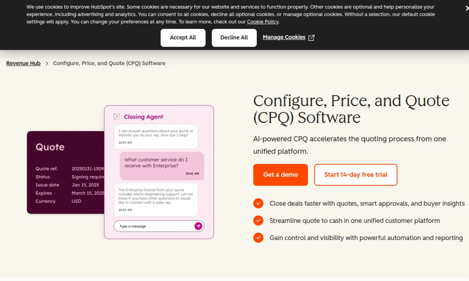
Task: Click the 10:41 AM timestamp
Action: pyautogui.click(x=192, y=174)
